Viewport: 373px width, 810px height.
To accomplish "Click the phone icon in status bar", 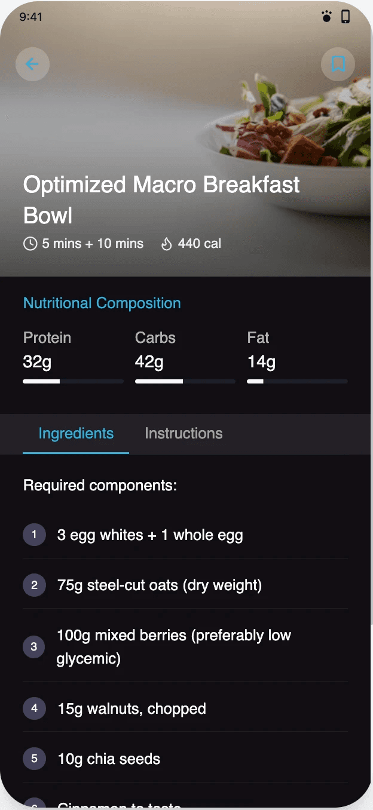I will click(346, 17).
